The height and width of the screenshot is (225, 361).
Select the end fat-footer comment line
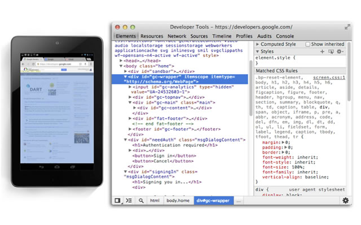pyautogui.click(x=163, y=124)
